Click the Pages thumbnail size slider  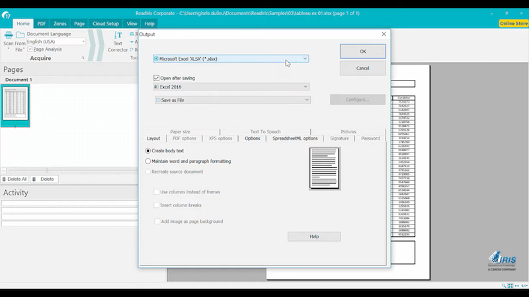46,170
